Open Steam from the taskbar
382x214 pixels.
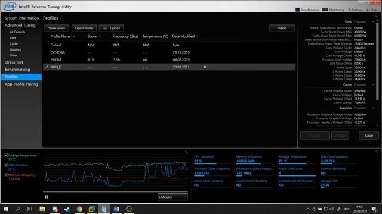click(x=67, y=209)
